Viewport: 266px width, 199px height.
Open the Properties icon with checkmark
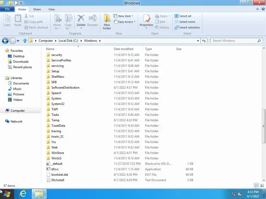pyautogui.click(x=147, y=19)
